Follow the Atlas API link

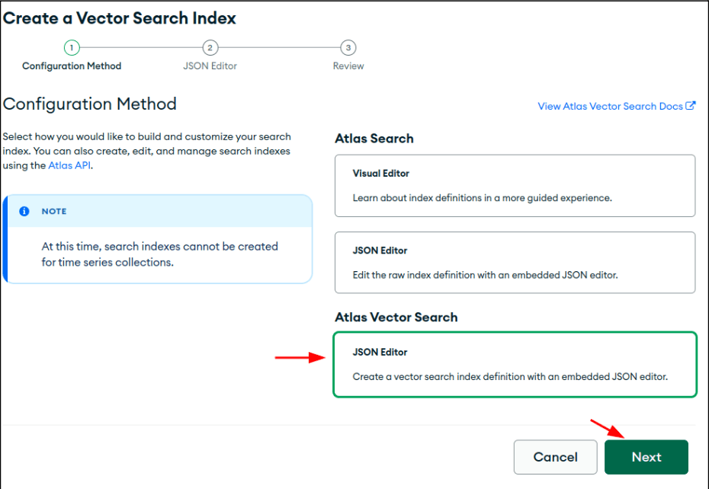69,165
